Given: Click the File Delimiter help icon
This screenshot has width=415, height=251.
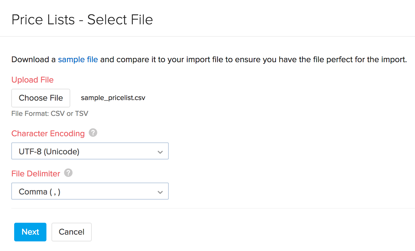Looking at the screenshot, I should pos(68,173).
